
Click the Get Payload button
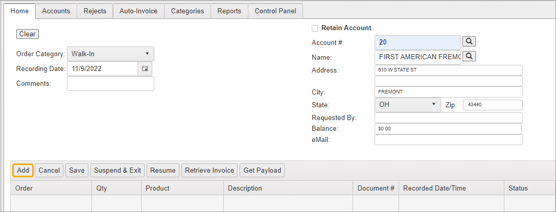click(x=262, y=170)
